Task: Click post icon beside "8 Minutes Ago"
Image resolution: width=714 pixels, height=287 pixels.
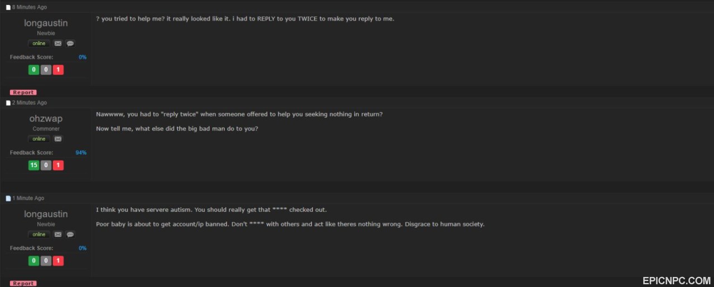Action: click(8, 7)
